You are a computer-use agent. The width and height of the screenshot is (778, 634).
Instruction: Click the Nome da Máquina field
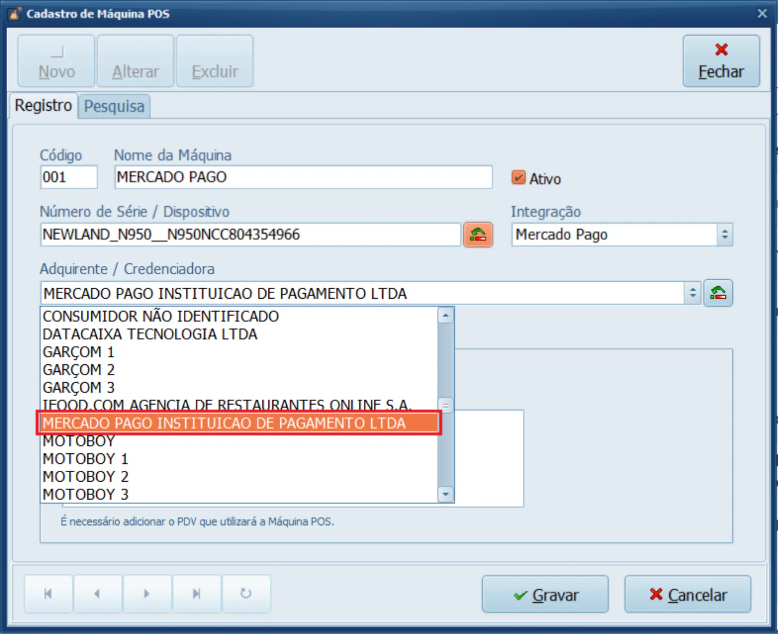[304, 178]
